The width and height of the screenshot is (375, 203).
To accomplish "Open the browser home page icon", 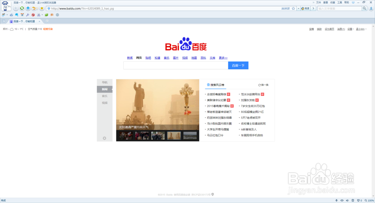I will [x=28, y=8].
